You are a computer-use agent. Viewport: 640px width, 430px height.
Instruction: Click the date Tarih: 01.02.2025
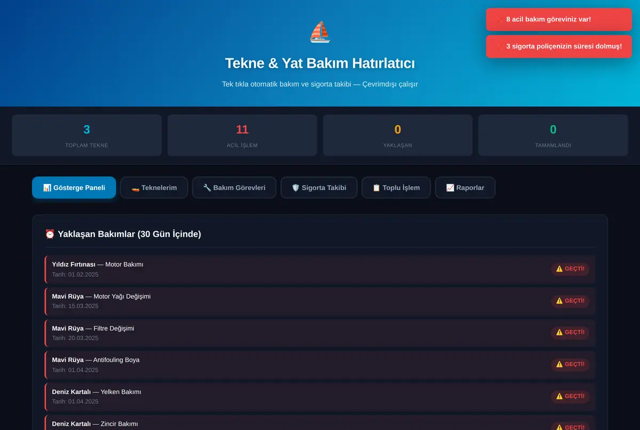pos(75,275)
